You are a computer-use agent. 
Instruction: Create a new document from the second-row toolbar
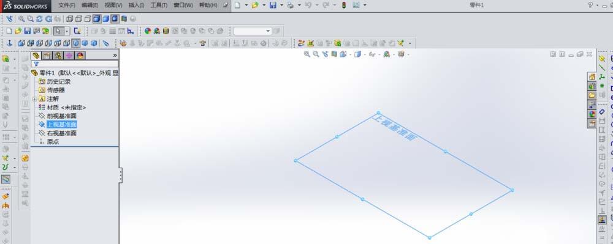(x=9, y=31)
